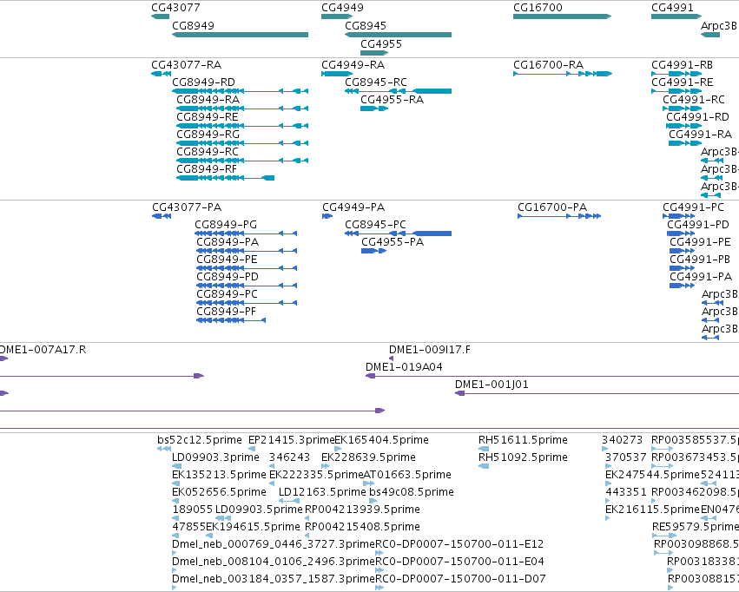Image resolution: width=739 pixels, height=592 pixels.
Task: Select EST EK165404.5prime
Action: 338,449
